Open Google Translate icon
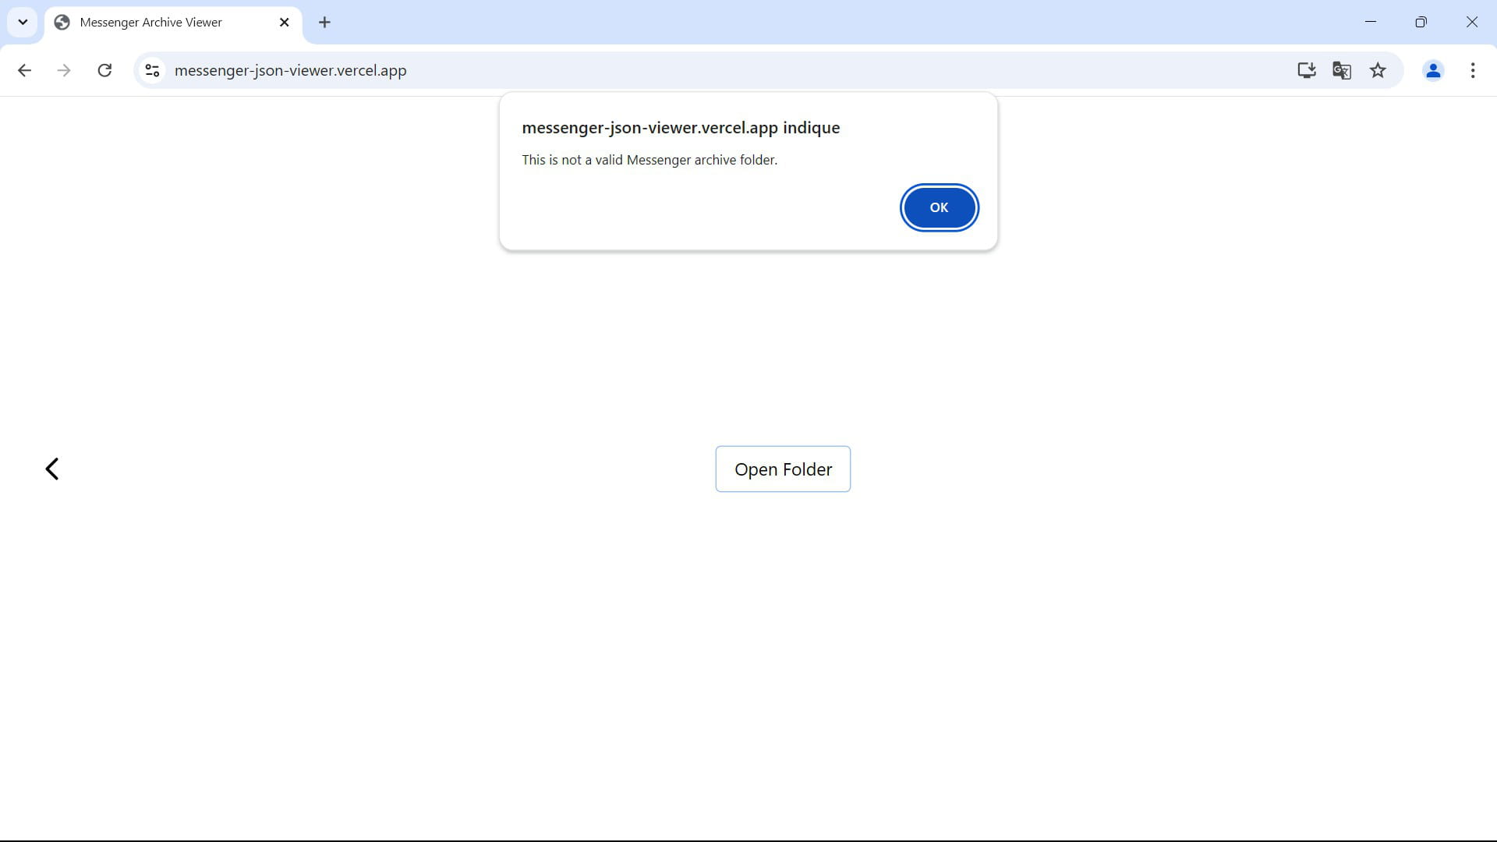 [x=1342, y=70]
